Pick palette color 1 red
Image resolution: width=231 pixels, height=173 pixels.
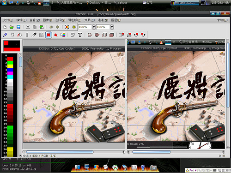[x=10, y=59]
